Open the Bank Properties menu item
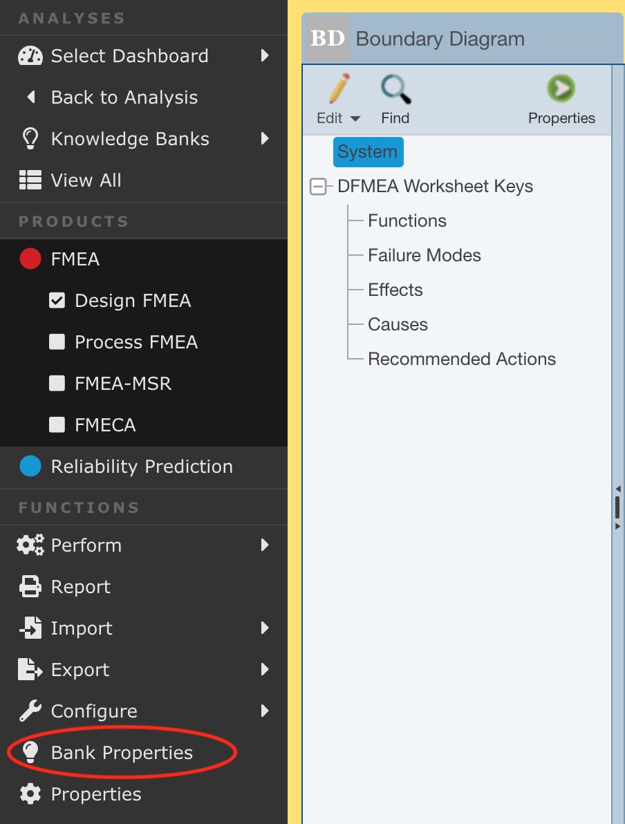 [x=122, y=753]
